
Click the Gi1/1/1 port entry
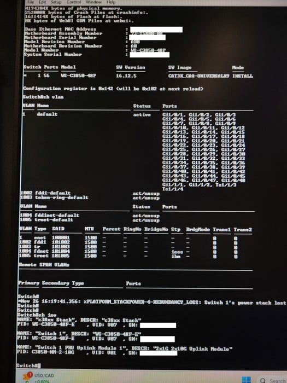173,185
